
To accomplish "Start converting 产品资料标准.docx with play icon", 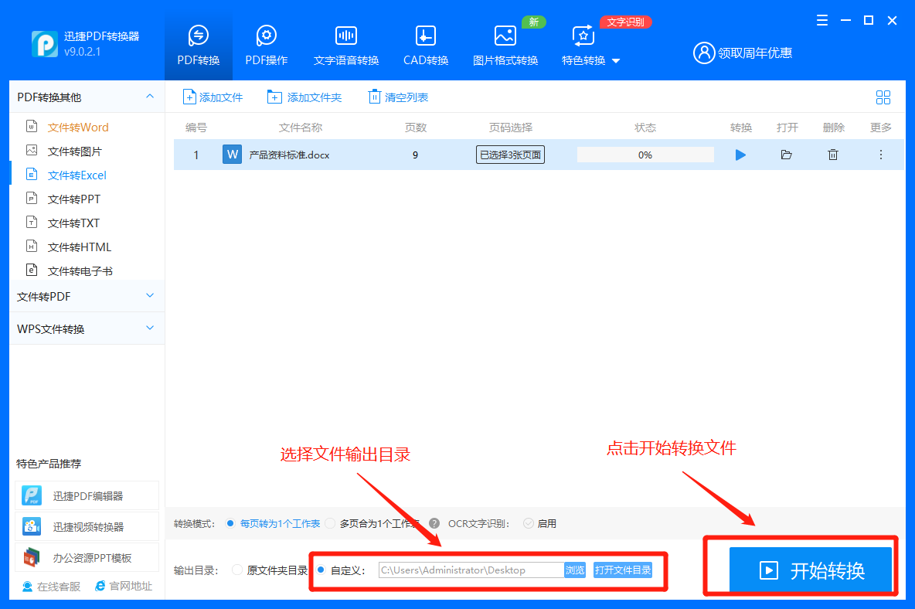I will [740, 155].
